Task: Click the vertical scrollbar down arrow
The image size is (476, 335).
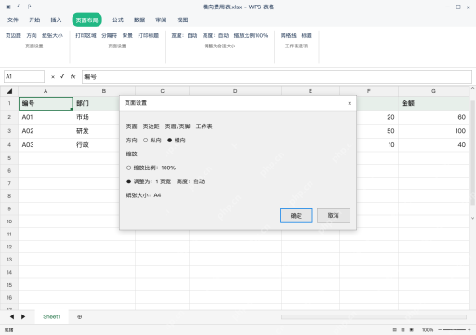Action: pos(472,218)
